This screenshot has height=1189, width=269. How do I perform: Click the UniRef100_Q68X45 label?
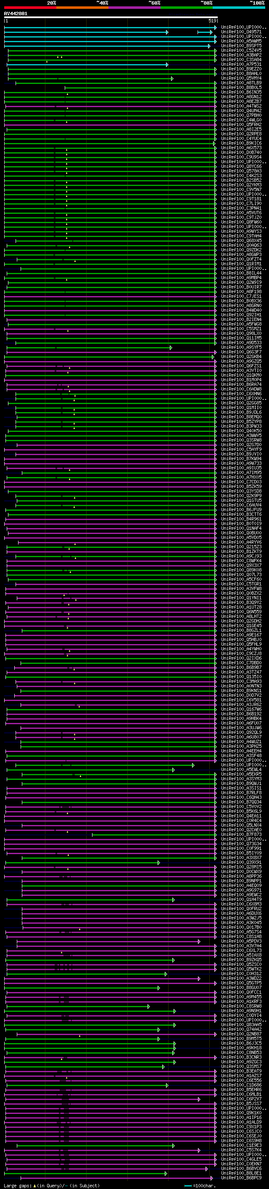tap(241, 240)
